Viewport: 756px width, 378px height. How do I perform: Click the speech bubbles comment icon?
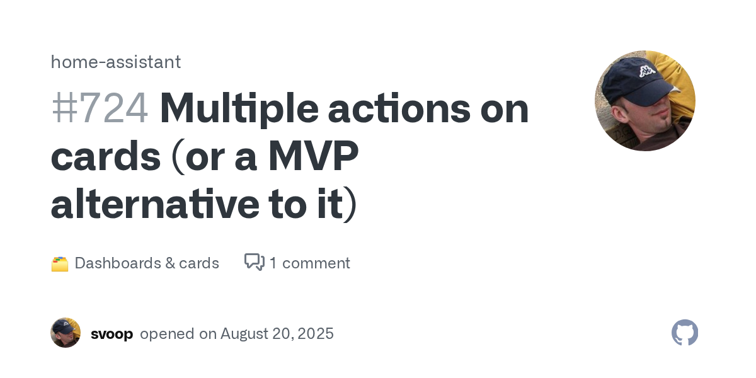click(254, 262)
